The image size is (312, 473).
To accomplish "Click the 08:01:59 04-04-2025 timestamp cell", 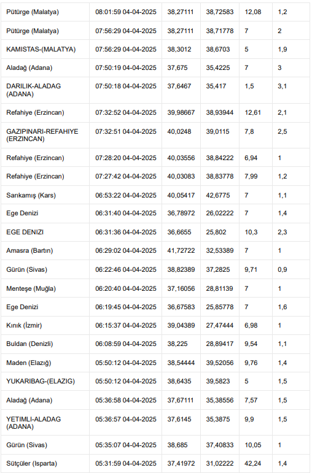I will [126, 12].
